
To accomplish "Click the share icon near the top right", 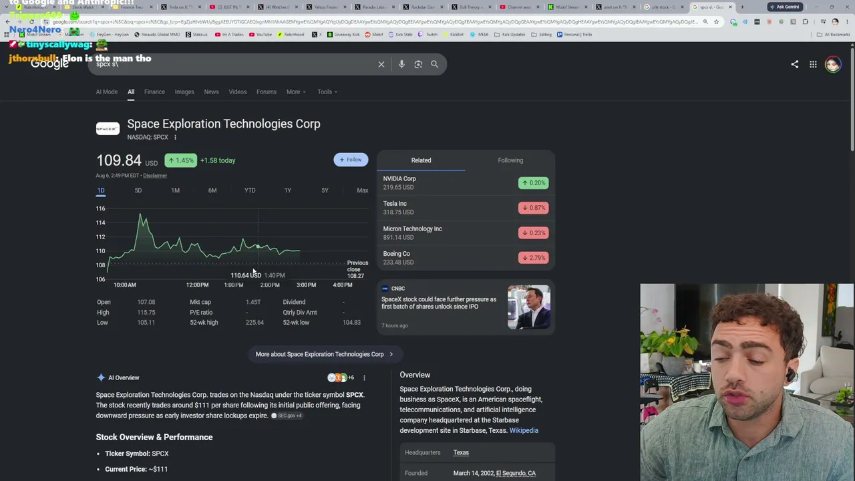I will 794,64.
